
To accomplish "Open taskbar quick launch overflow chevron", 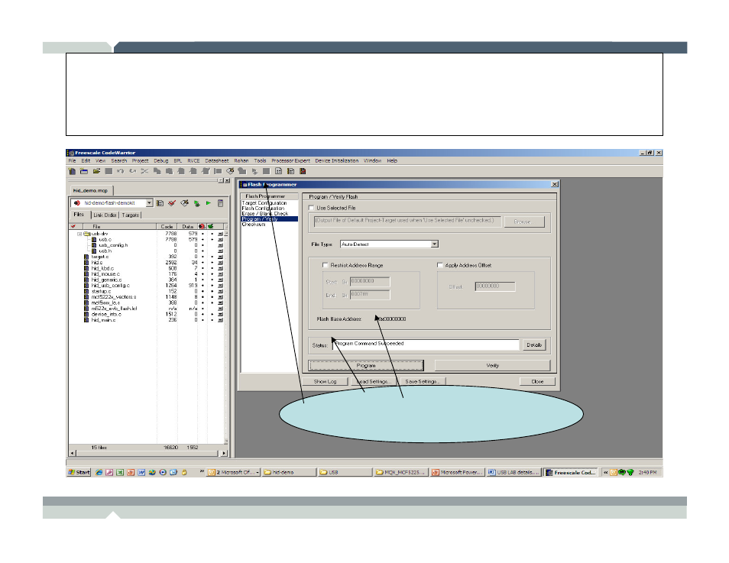I will coord(202,472).
